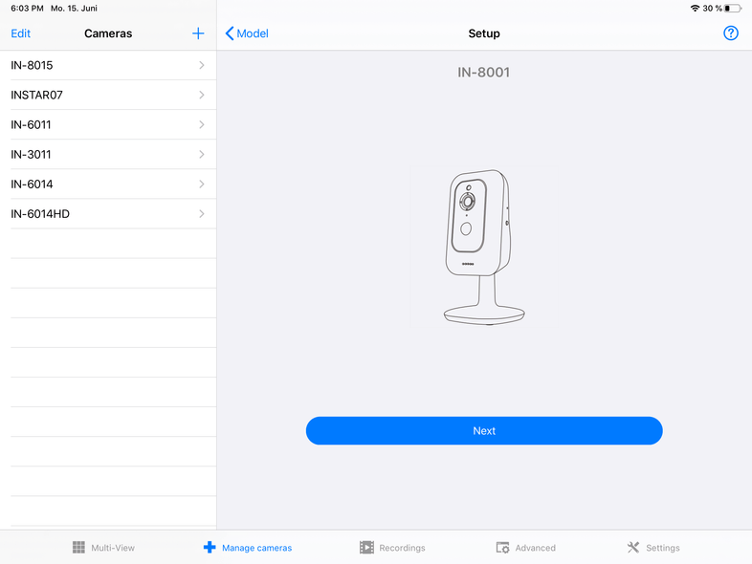Expand the INSTAR07 camera chevron

coord(202,95)
